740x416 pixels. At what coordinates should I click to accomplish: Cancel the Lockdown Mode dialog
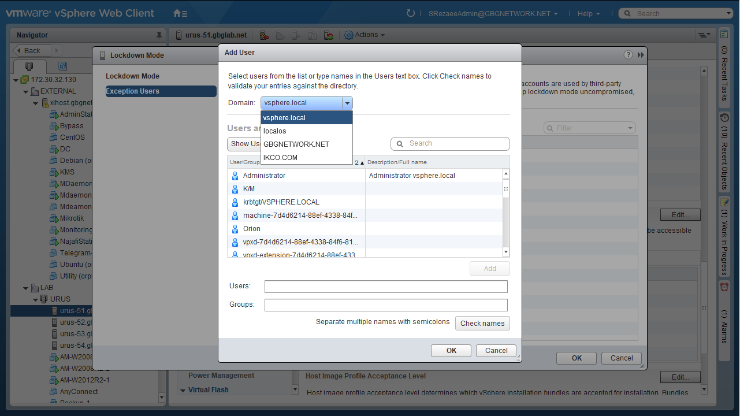[622, 358]
